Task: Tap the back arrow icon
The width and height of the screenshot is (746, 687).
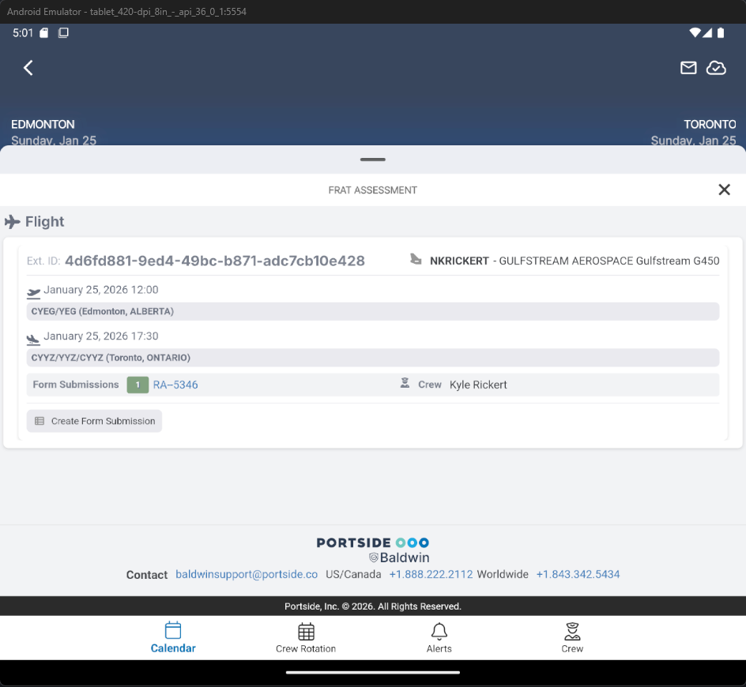Action: click(x=28, y=68)
